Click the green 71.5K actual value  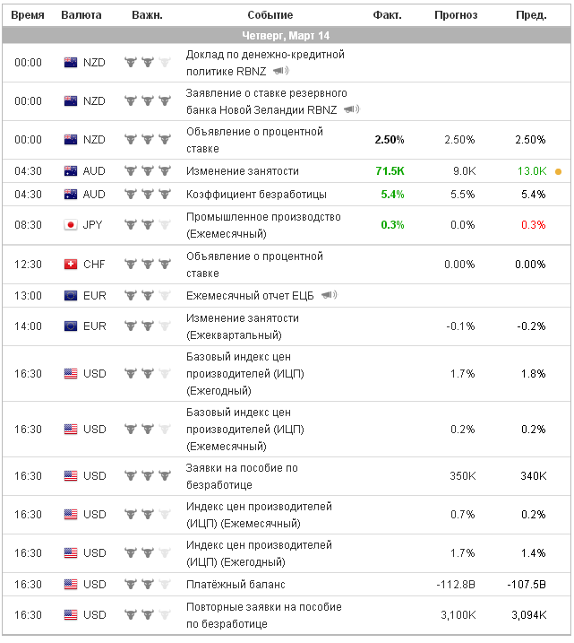(390, 171)
